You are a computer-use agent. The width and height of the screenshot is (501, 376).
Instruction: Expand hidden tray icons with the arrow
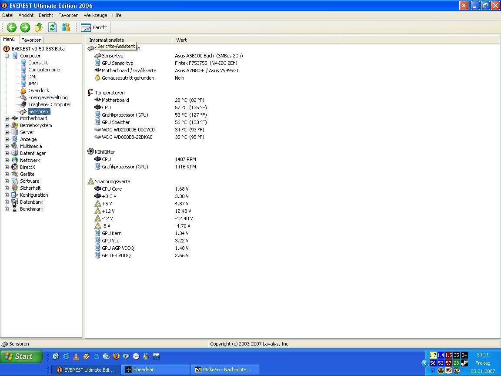pos(424,363)
